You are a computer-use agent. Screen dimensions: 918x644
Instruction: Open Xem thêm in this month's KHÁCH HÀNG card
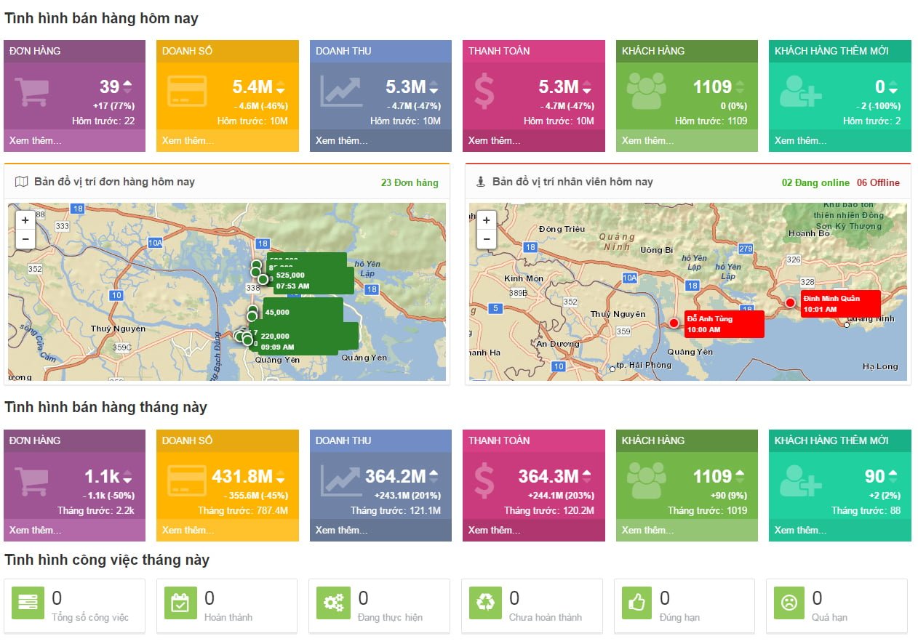(648, 530)
